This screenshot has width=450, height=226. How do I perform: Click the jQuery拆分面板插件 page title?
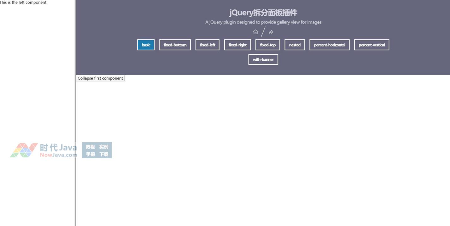tap(263, 13)
